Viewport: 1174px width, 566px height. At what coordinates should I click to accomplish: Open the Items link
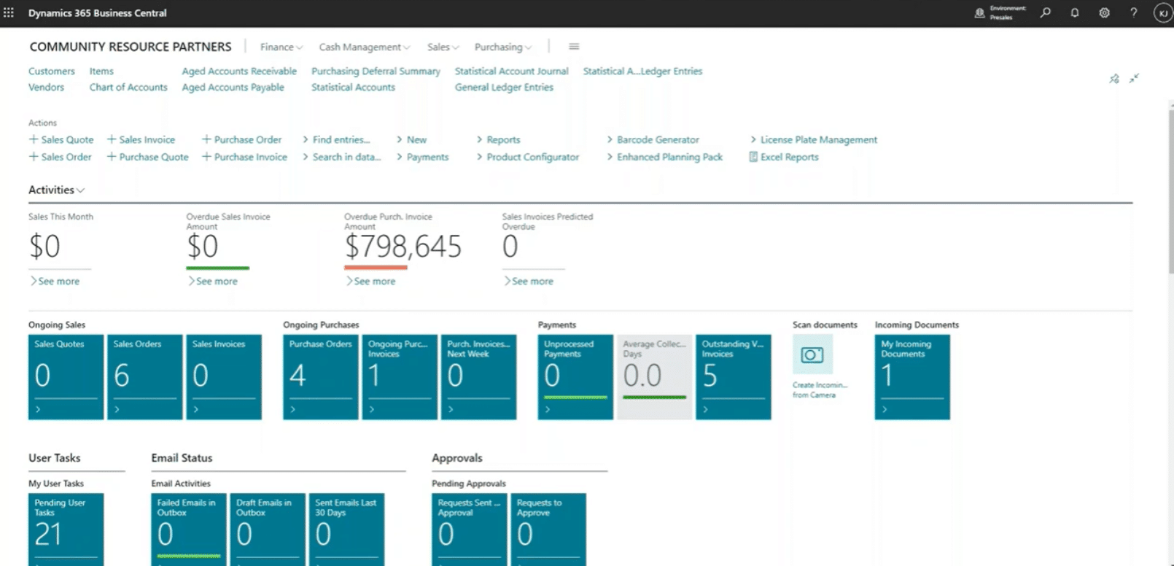click(101, 71)
